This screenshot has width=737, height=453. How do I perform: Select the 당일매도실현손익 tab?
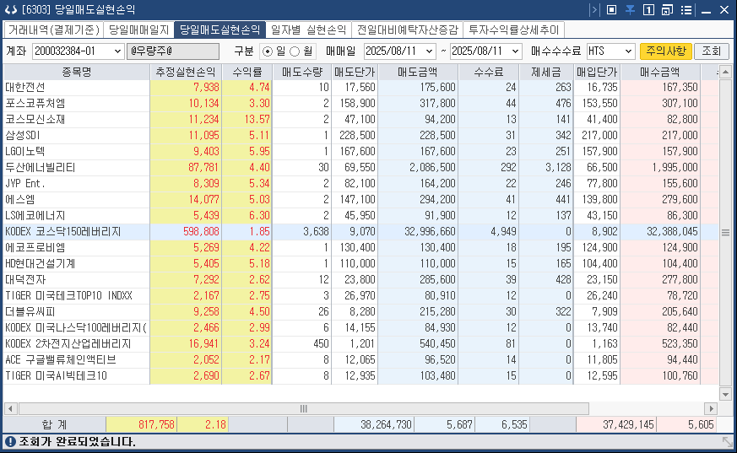click(x=219, y=30)
